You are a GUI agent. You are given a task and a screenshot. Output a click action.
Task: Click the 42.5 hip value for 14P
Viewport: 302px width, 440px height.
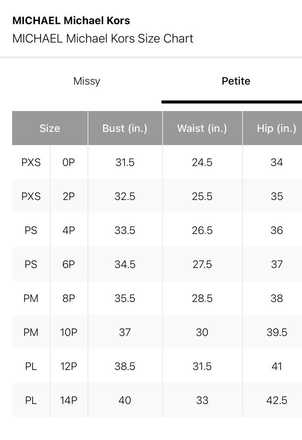(277, 400)
